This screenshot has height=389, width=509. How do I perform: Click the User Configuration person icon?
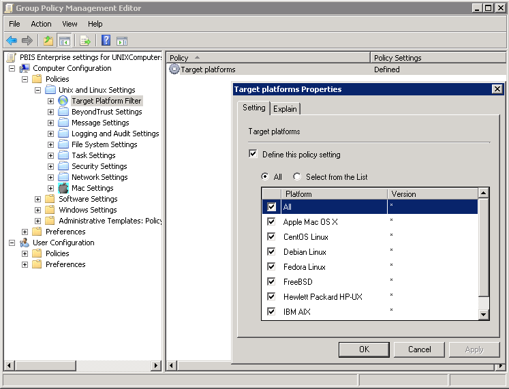coord(25,243)
